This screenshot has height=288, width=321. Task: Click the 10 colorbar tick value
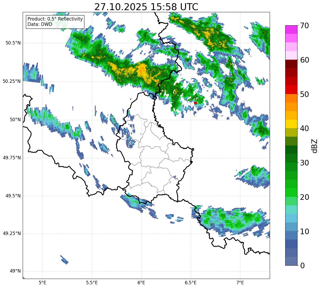tap(304, 232)
